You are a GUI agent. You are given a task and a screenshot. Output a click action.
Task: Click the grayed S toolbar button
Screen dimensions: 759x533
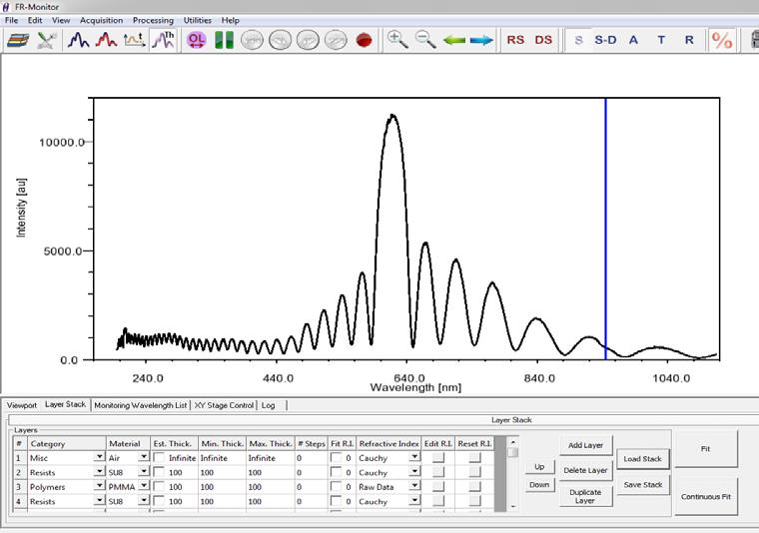pos(579,40)
